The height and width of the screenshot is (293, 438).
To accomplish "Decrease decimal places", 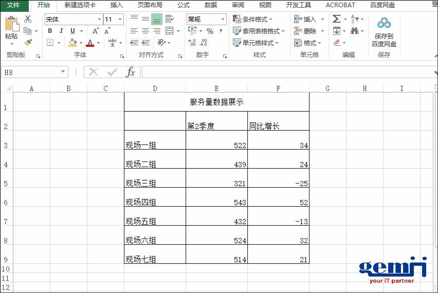I will point(204,43).
